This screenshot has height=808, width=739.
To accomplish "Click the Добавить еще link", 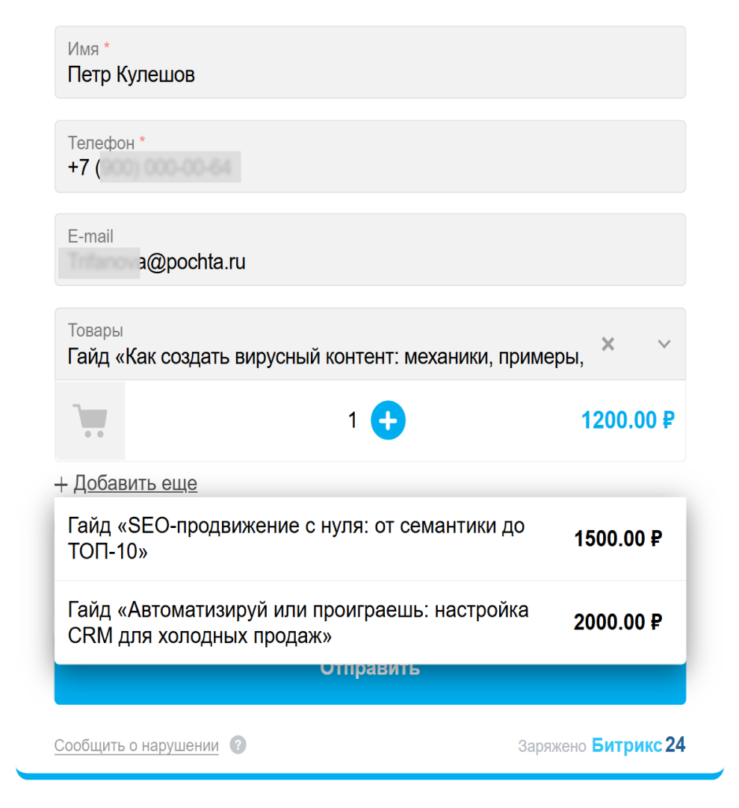I will [135, 483].
